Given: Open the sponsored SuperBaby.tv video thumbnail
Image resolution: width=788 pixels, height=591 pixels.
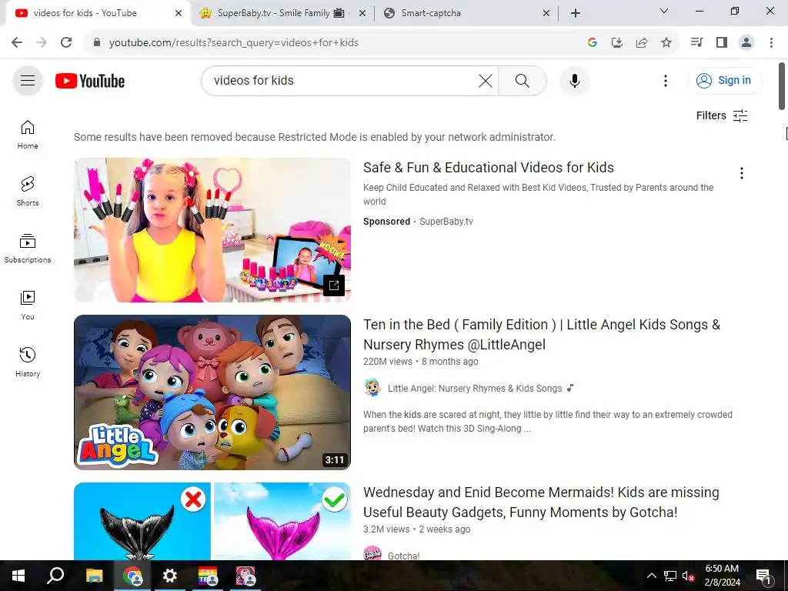Looking at the screenshot, I should coord(212,230).
